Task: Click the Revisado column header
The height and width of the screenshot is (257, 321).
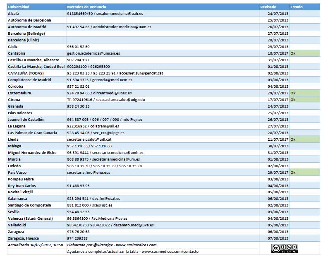Action: (x=274, y=7)
